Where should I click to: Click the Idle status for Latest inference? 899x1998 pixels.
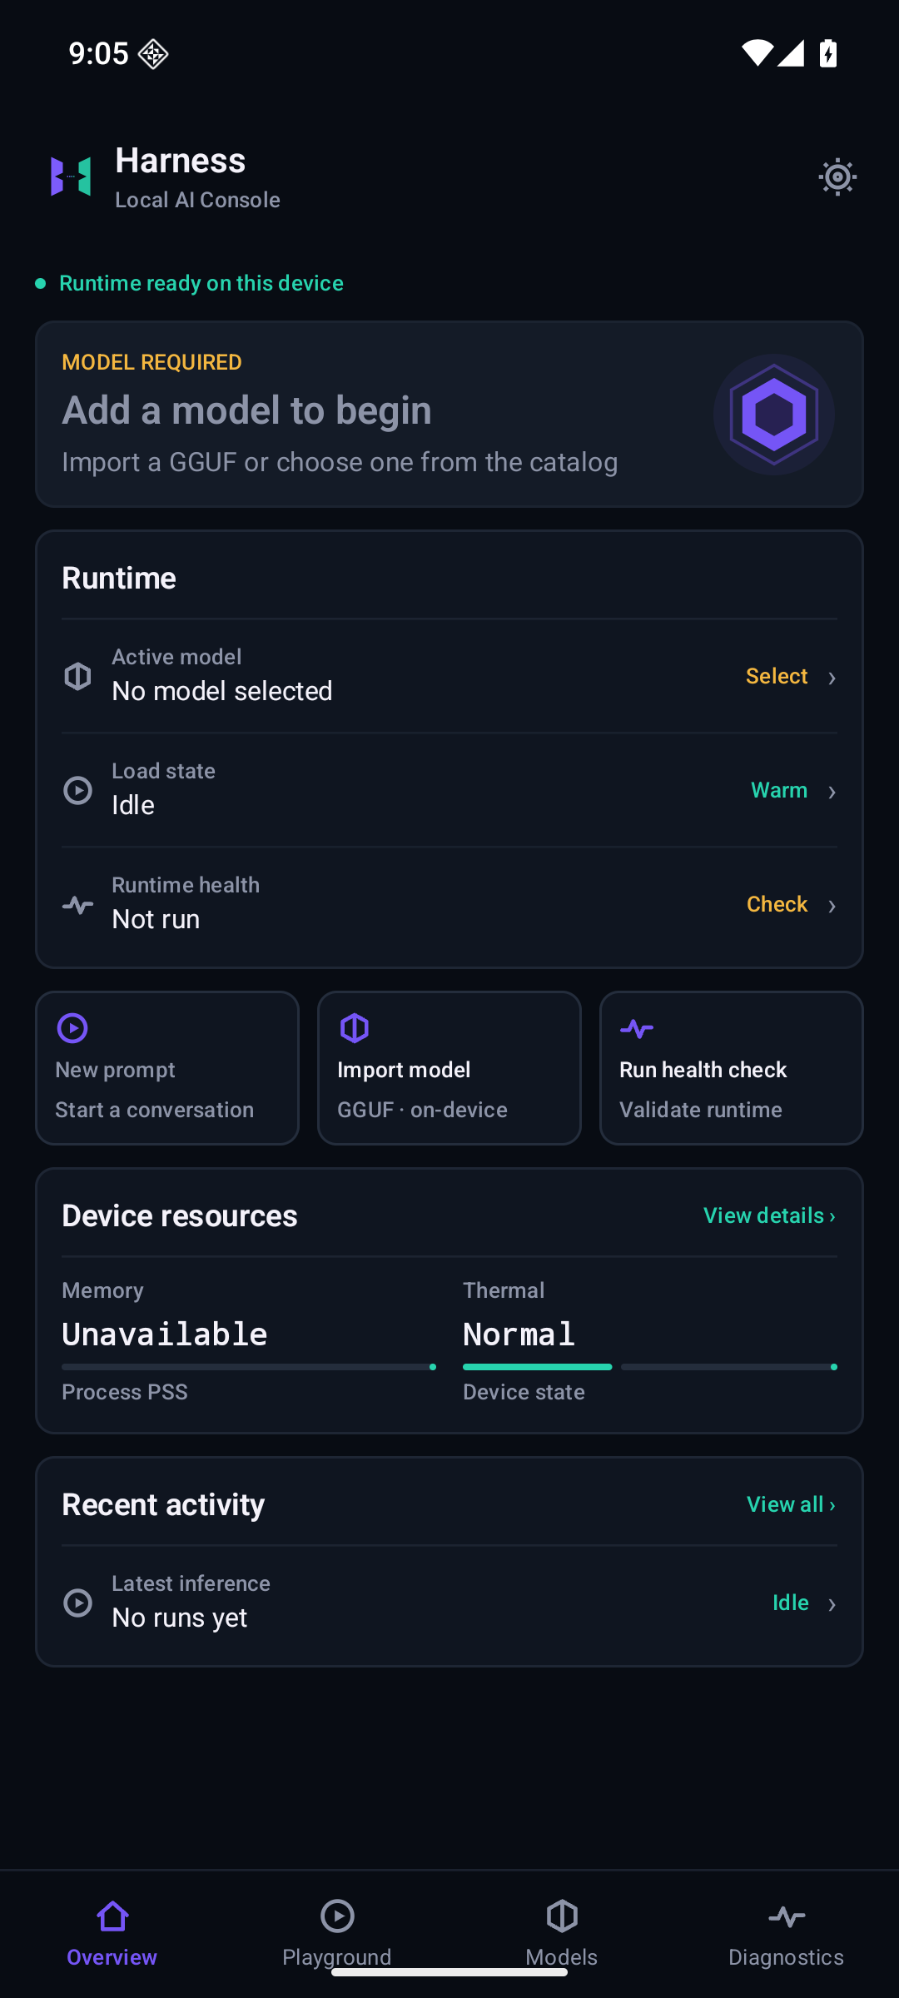pyautogui.click(x=791, y=1603)
